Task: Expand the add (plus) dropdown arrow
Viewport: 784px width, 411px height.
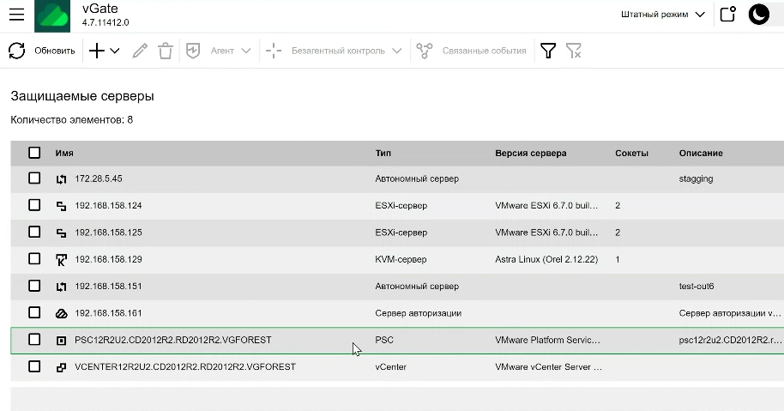Action: click(x=115, y=51)
